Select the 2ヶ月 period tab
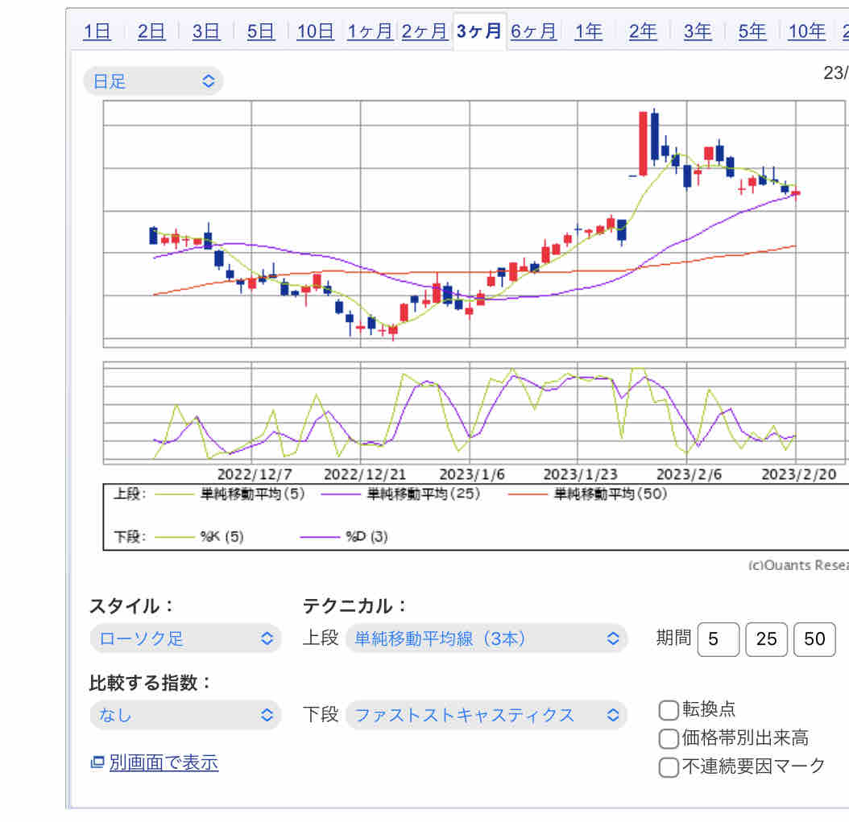849x822 pixels. [x=424, y=31]
